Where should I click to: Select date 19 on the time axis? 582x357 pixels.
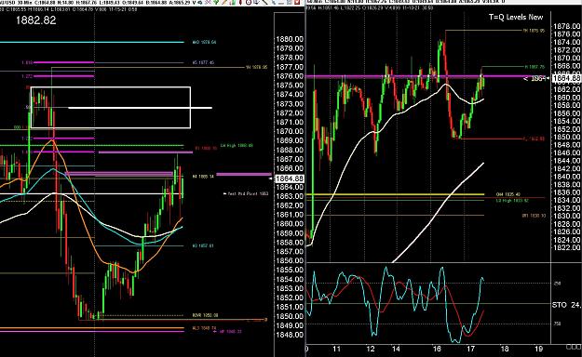[x=538, y=349]
